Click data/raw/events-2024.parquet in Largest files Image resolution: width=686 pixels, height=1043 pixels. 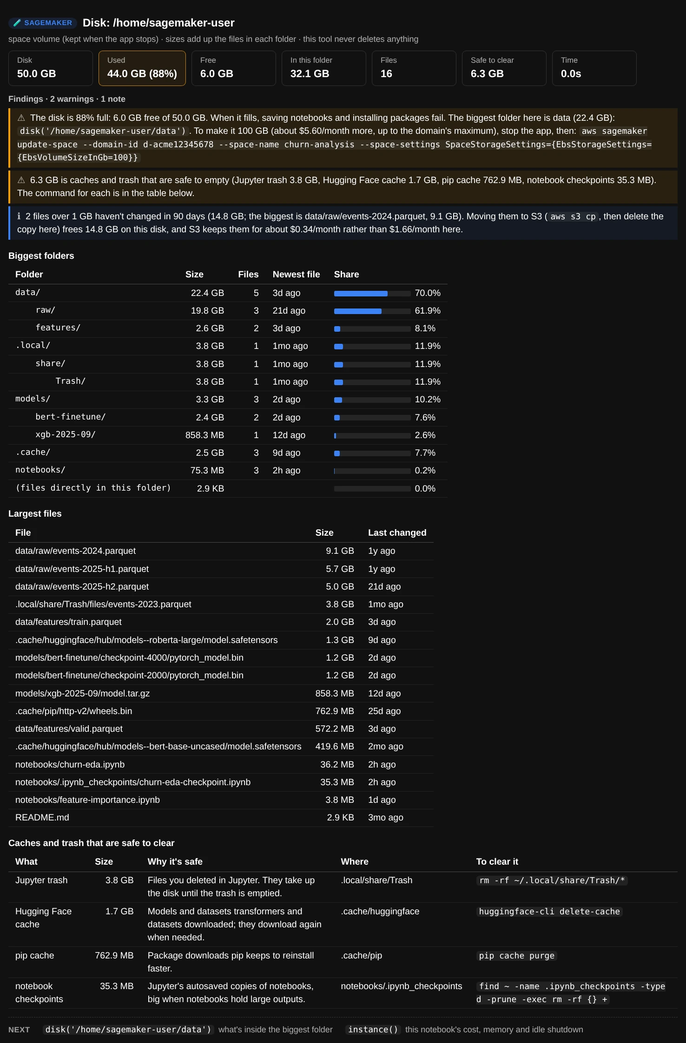pos(76,551)
